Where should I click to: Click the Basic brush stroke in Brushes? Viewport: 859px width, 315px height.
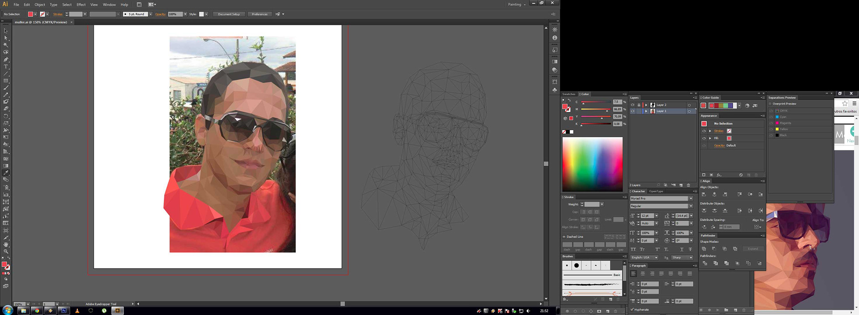coord(592,275)
